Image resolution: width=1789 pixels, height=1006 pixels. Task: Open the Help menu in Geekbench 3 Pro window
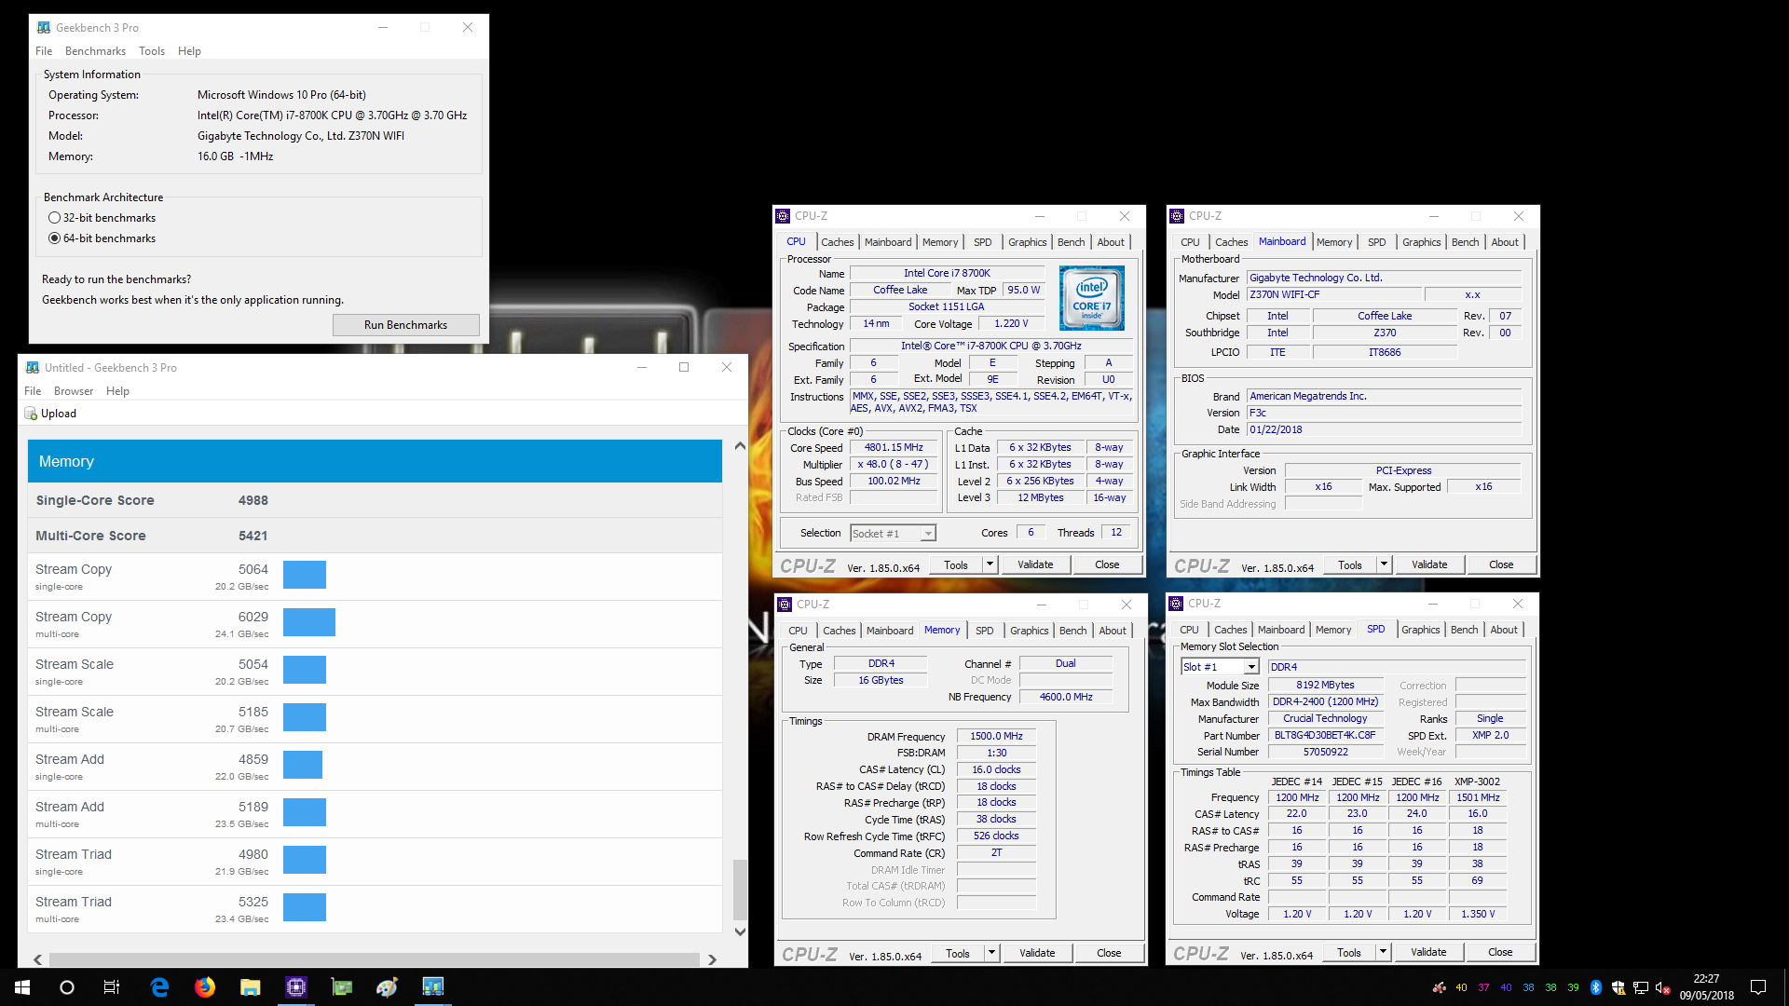[189, 51]
